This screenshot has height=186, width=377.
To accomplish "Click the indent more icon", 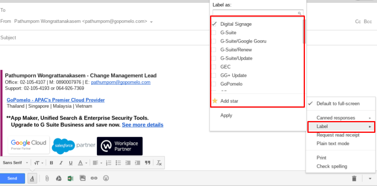I will point(138,163).
